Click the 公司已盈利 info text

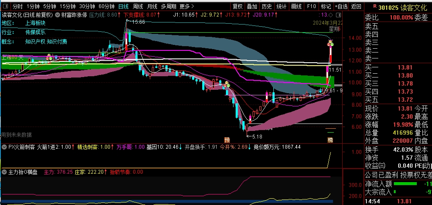[381, 175]
